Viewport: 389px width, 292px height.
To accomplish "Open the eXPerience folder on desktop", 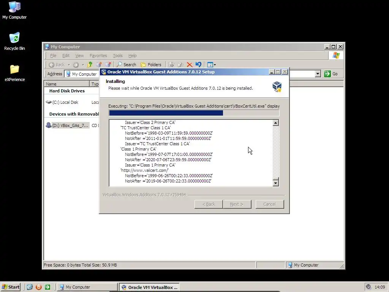I will [x=14, y=73].
